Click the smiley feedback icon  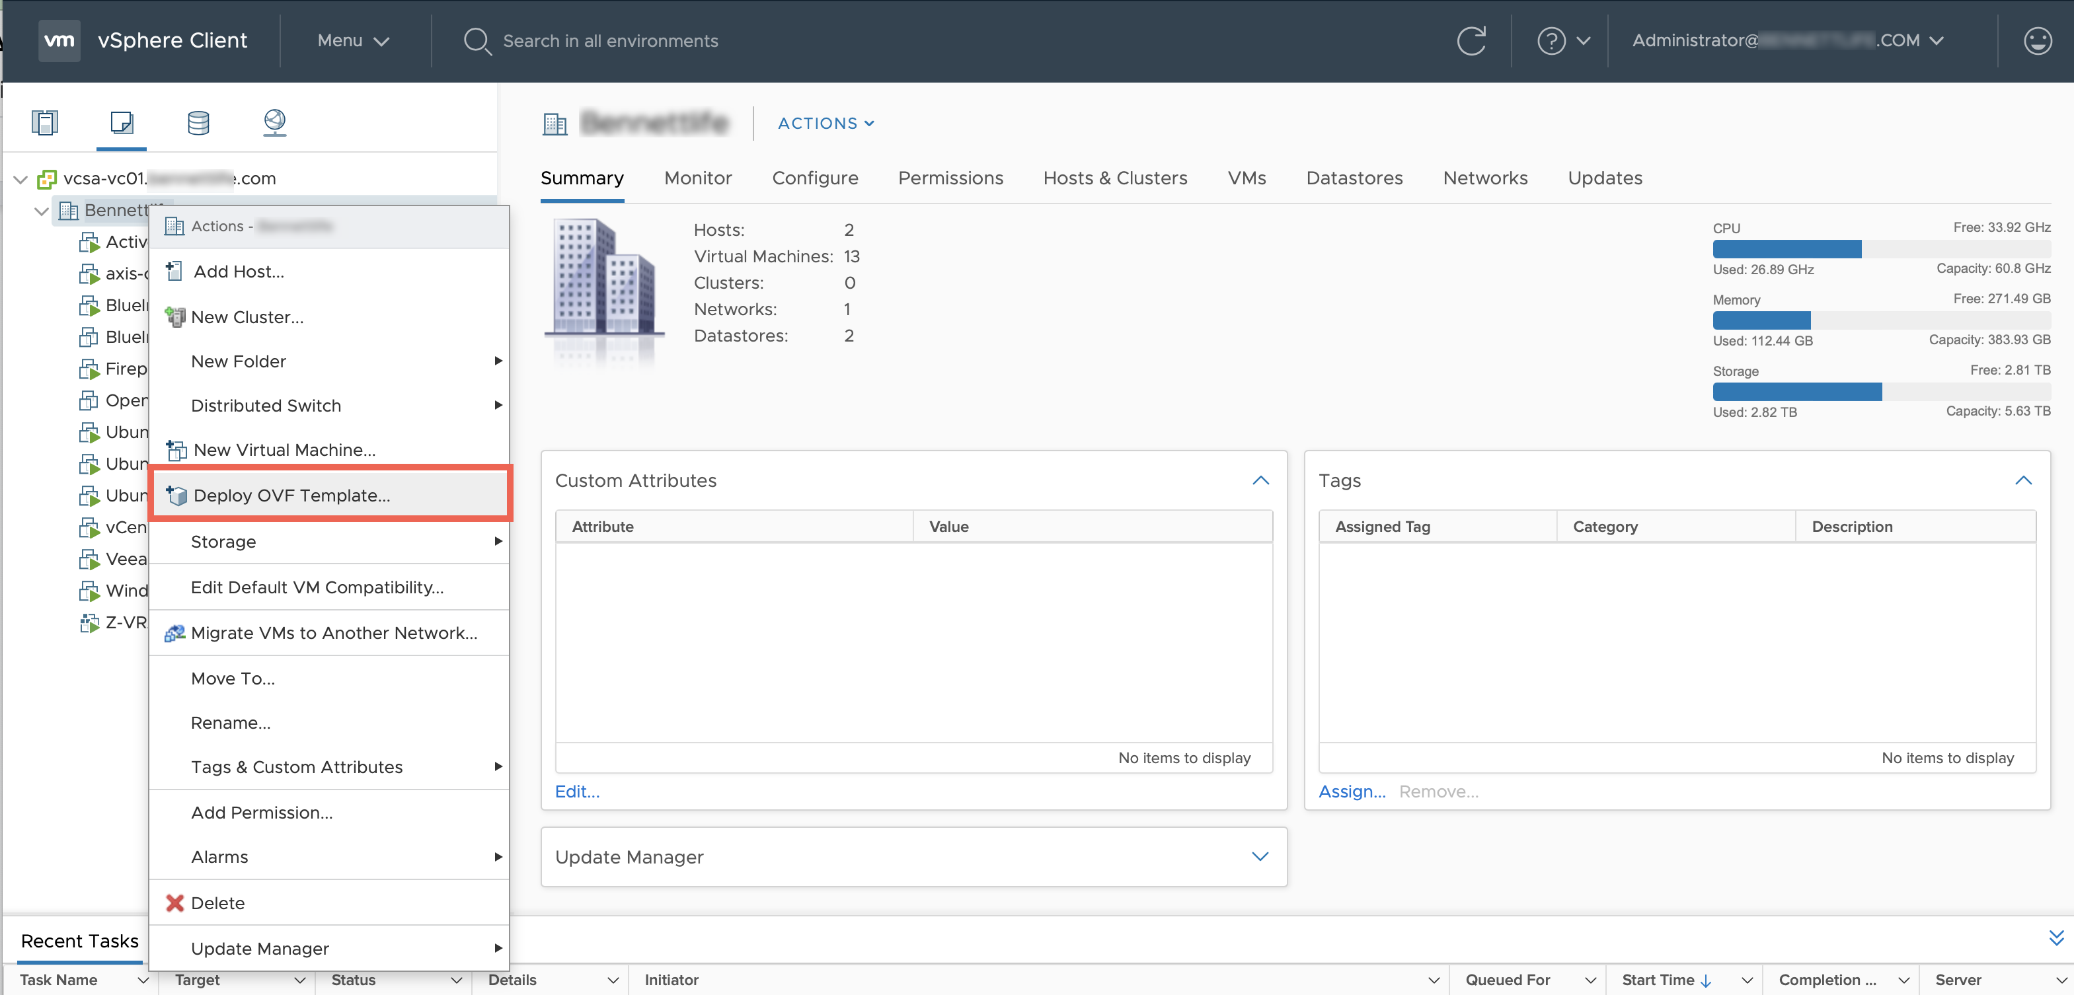click(x=2037, y=40)
